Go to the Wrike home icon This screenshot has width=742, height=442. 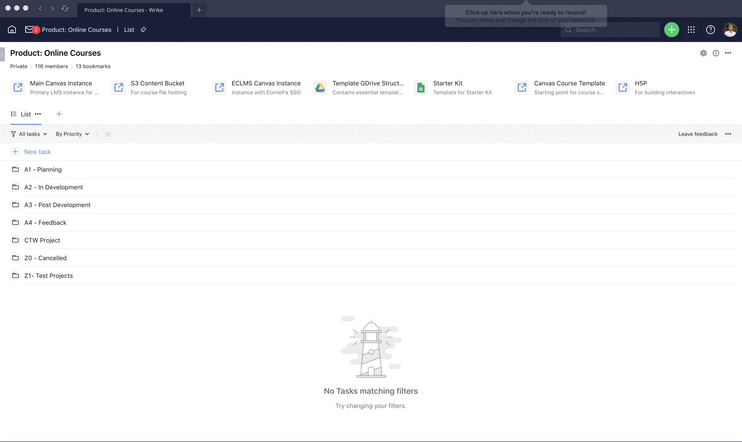coord(12,30)
